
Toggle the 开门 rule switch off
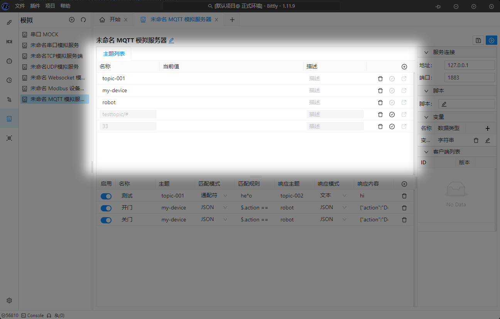(x=106, y=208)
